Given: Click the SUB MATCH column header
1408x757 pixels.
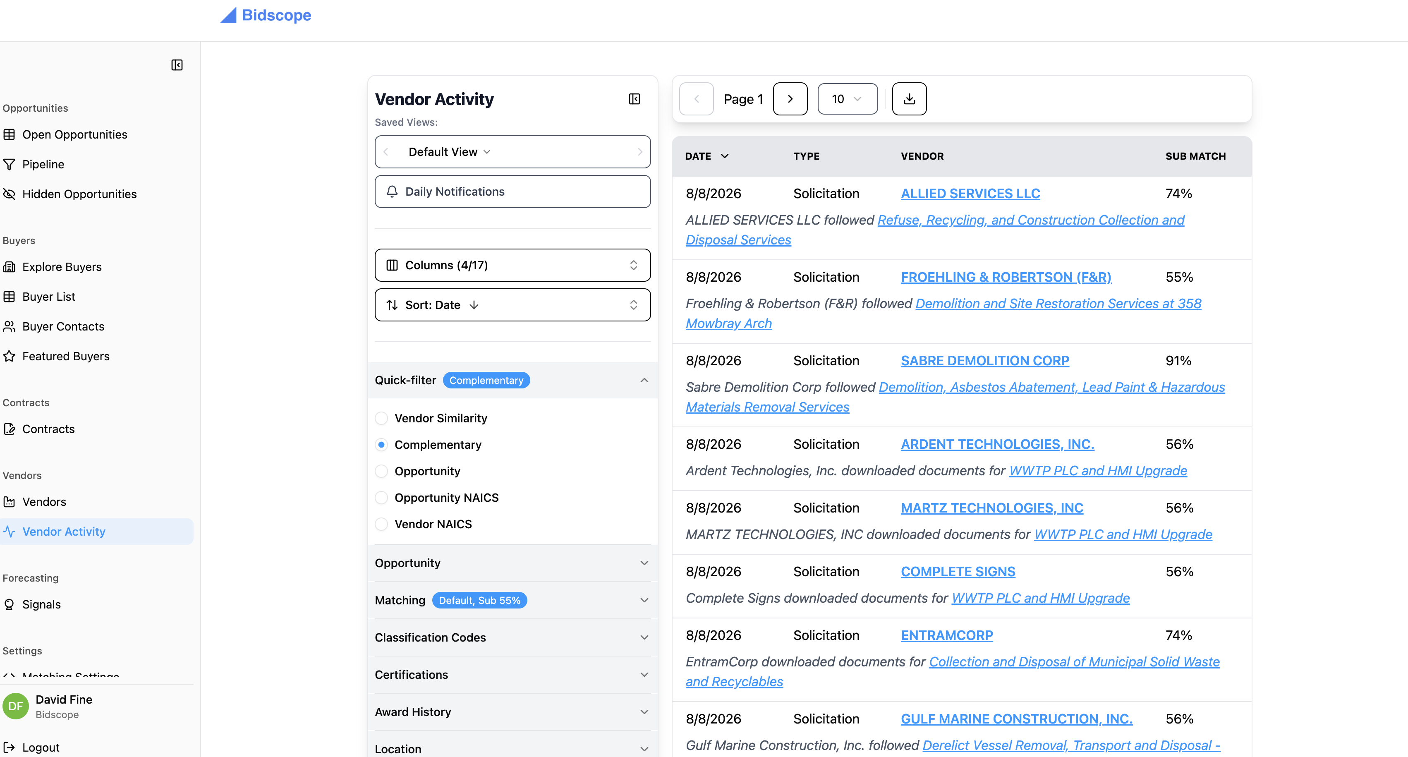Looking at the screenshot, I should (x=1195, y=156).
